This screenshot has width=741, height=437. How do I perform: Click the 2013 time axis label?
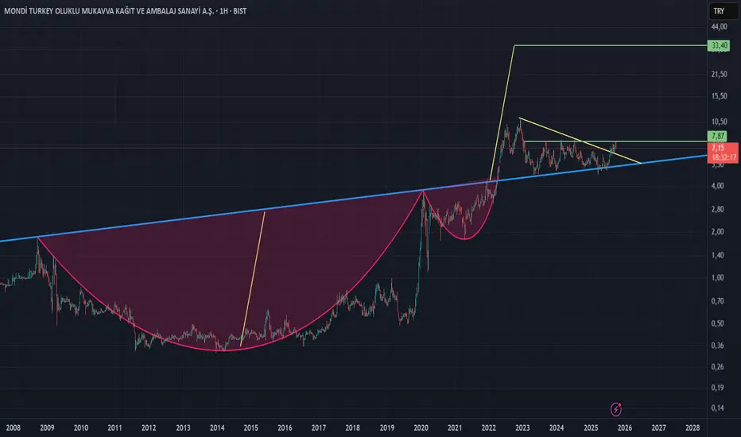tap(183, 428)
